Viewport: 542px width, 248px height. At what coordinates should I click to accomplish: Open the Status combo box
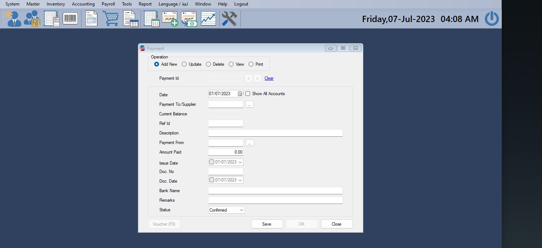(x=227, y=210)
